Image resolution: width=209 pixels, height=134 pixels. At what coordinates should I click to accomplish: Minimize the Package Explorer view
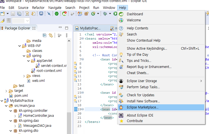tap(60, 27)
